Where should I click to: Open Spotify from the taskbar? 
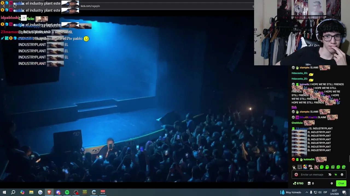(x=67, y=192)
